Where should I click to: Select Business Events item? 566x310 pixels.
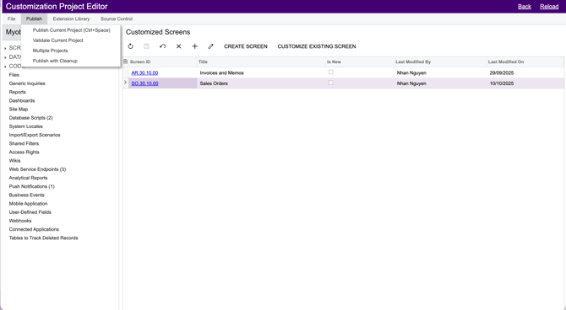point(27,195)
